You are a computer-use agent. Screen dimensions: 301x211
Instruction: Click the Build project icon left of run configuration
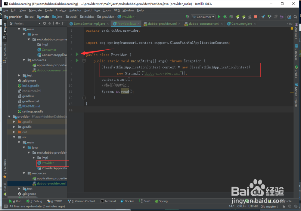(187, 17)
